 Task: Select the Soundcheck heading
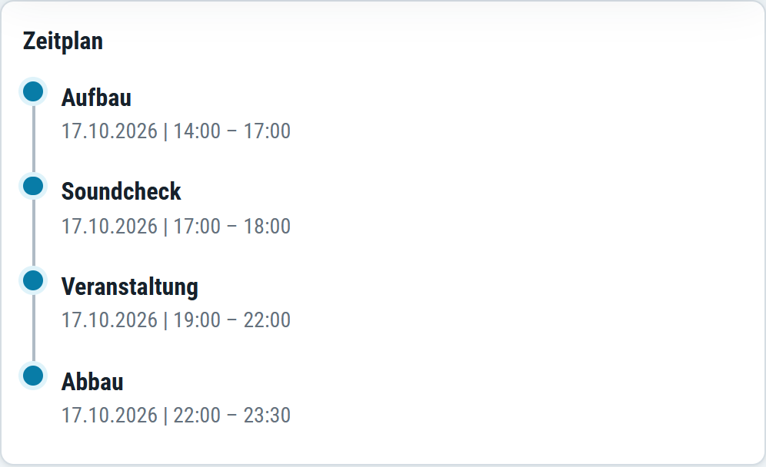[122, 191]
